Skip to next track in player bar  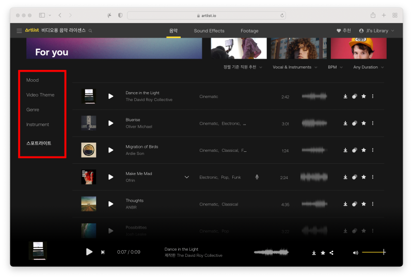point(103,252)
